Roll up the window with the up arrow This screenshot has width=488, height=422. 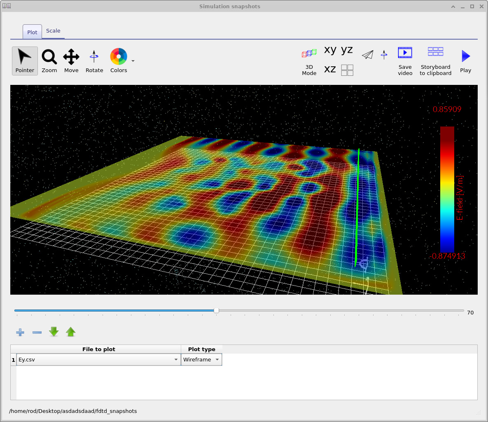(x=453, y=7)
